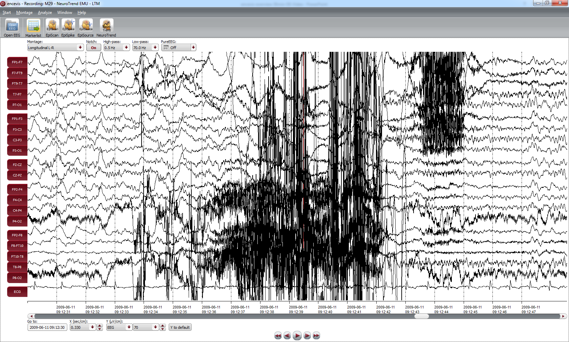Reset amplitude with Y to default
569x342 pixels.
tap(180, 327)
